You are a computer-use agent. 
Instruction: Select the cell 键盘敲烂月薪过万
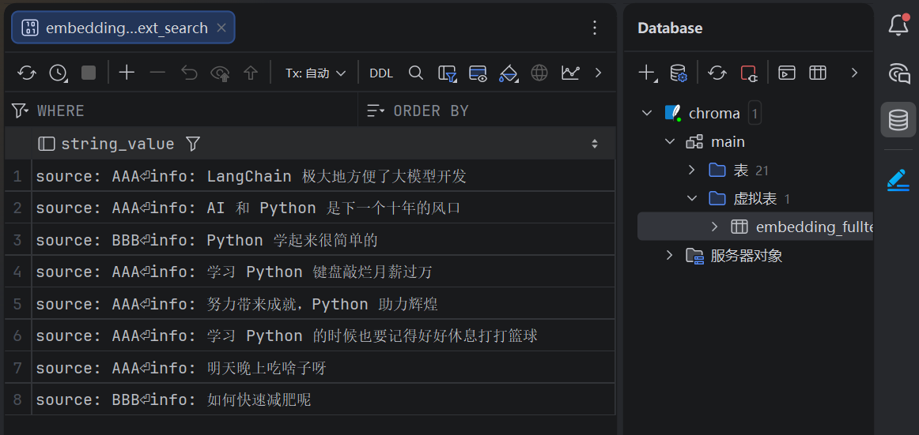323,272
